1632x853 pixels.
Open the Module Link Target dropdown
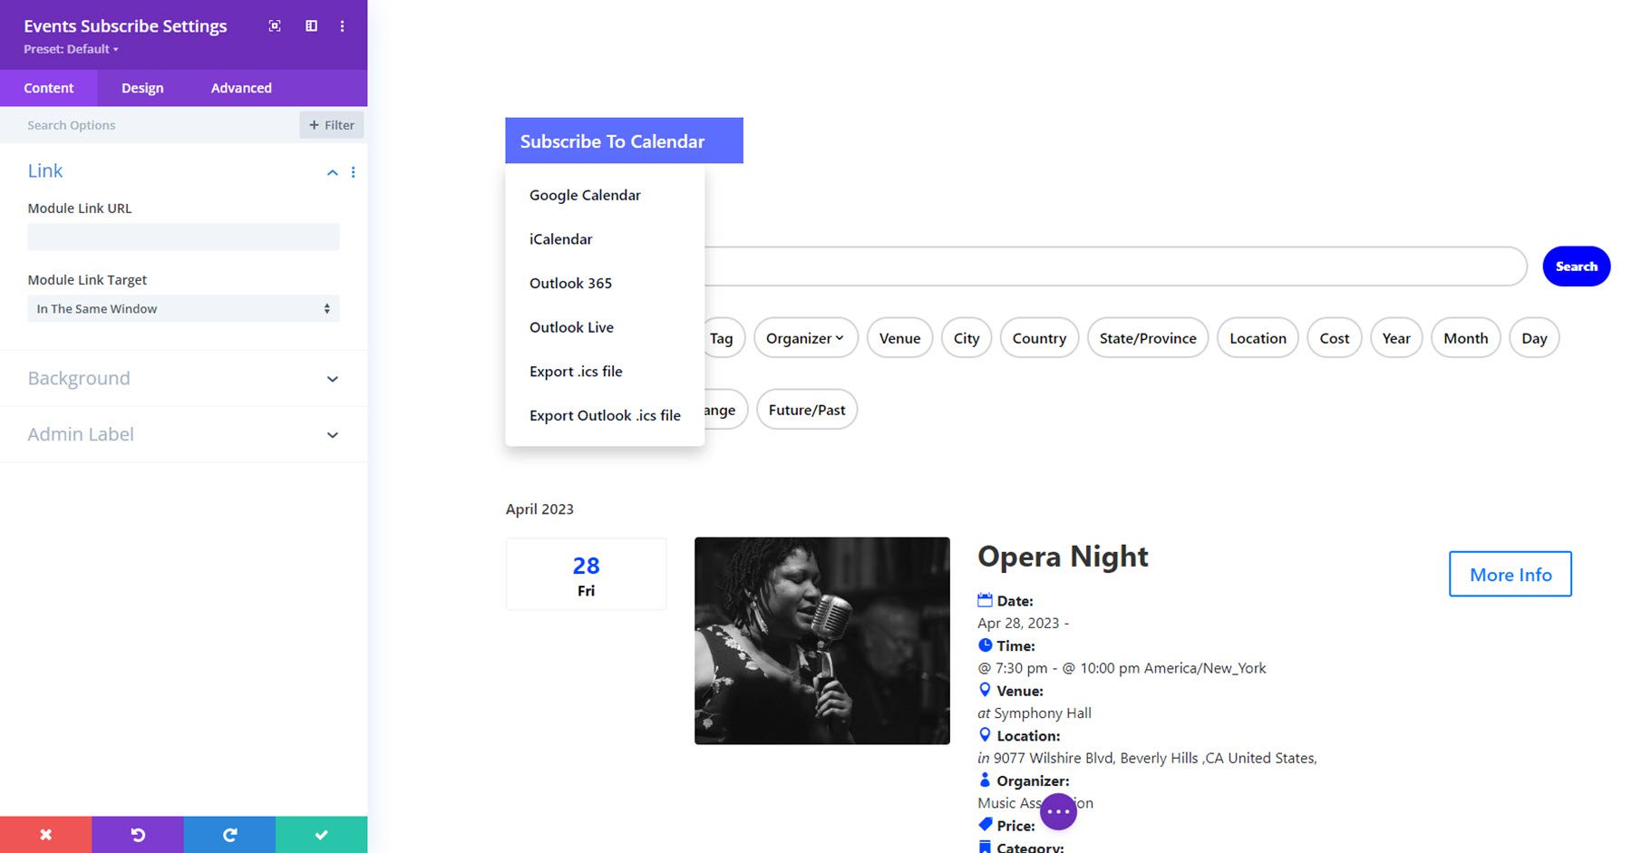(x=183, y=308)
